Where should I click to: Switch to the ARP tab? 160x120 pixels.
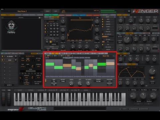(x=55, y=53)
